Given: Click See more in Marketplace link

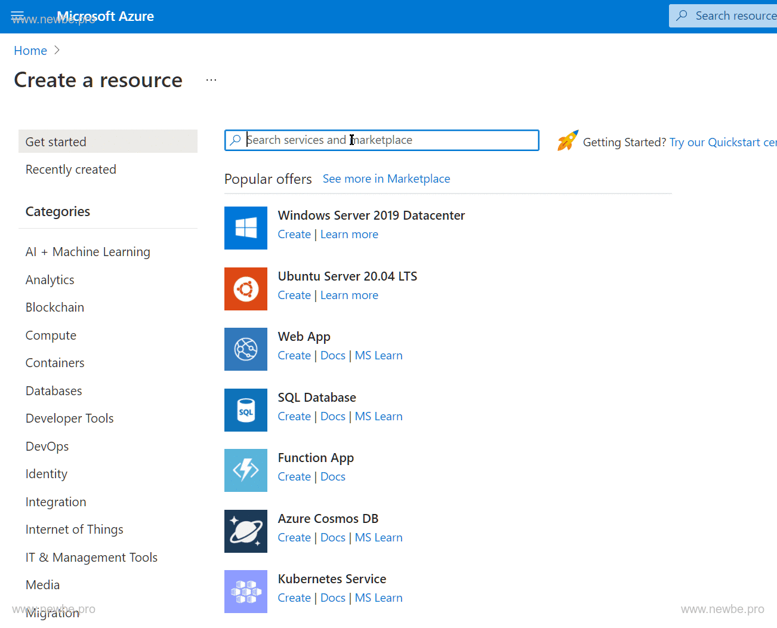Looking at the screenshot, I should (386, 179).
